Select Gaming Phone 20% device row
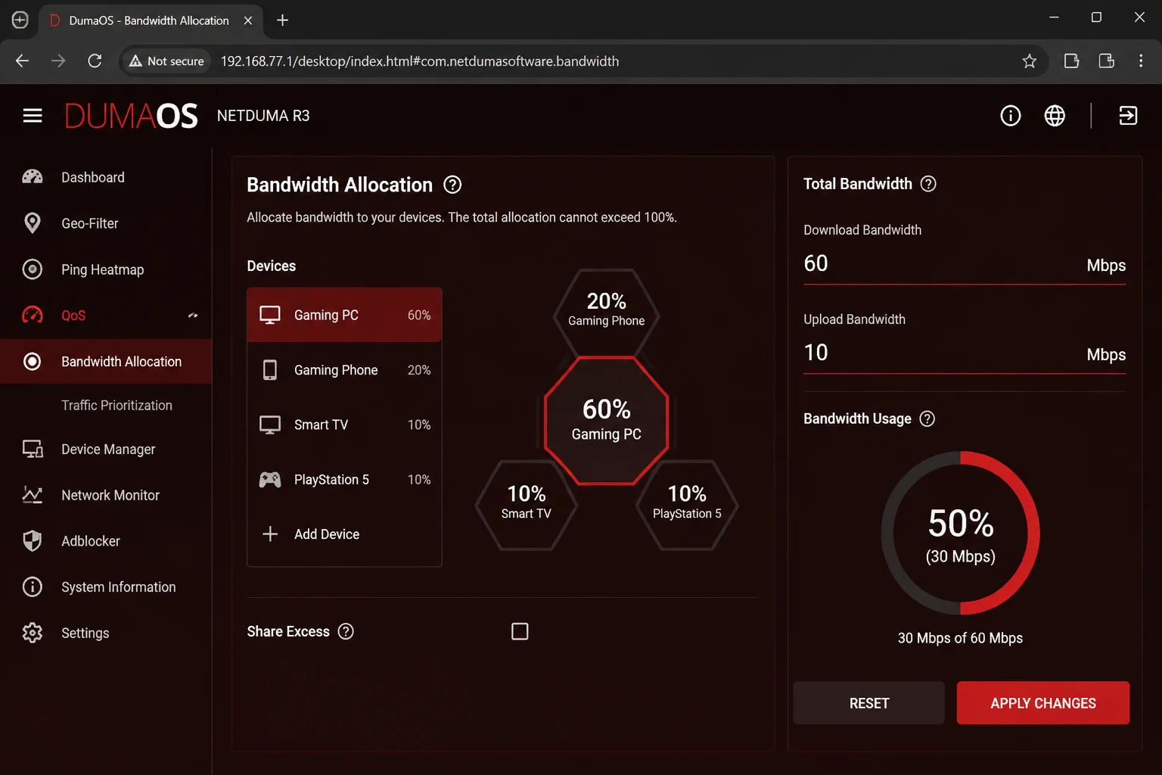This screenshot has height=775, width=1162. (x=344, y=370)
